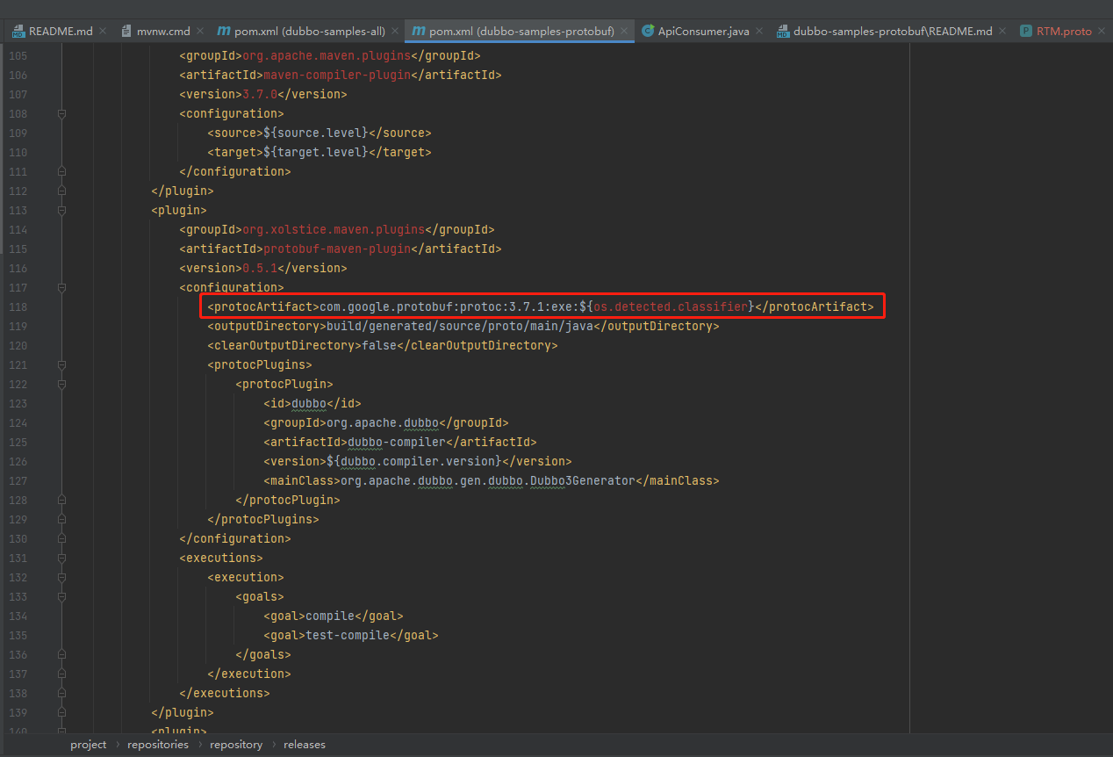Close the pom.xml (dubbo-samples-protobuf) tab
This screenshot has width=1113, height=757.
(x=625, y=31)
